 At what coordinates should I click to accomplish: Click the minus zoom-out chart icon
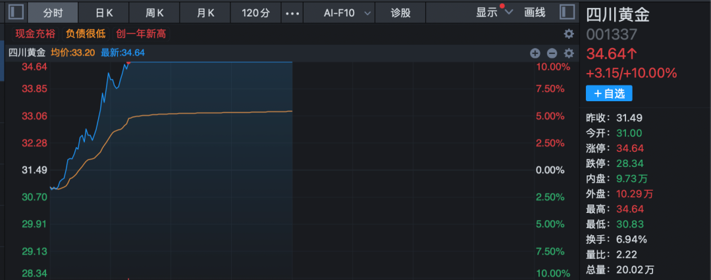pos(552,53)
